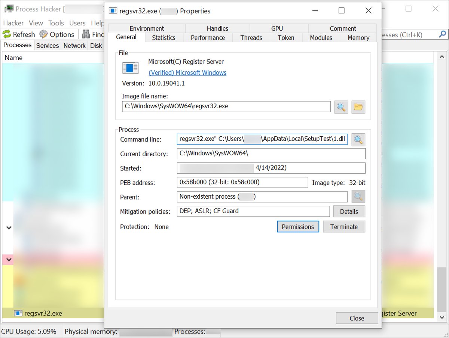Image resolution: width=449 pixels, height=338 pixels.
Task: Click Image type 32-bit text
Action: coord(339,183)
